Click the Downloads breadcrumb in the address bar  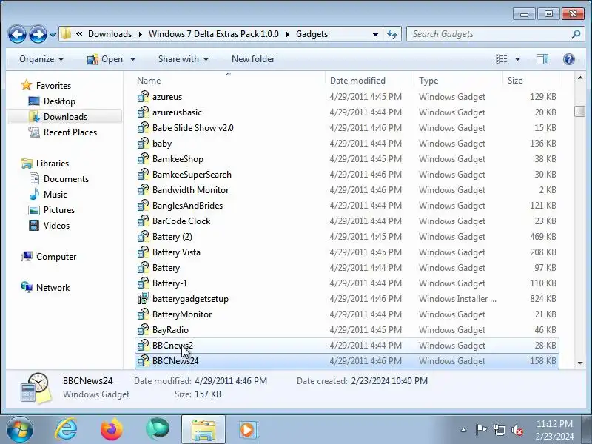coord(110,34)
